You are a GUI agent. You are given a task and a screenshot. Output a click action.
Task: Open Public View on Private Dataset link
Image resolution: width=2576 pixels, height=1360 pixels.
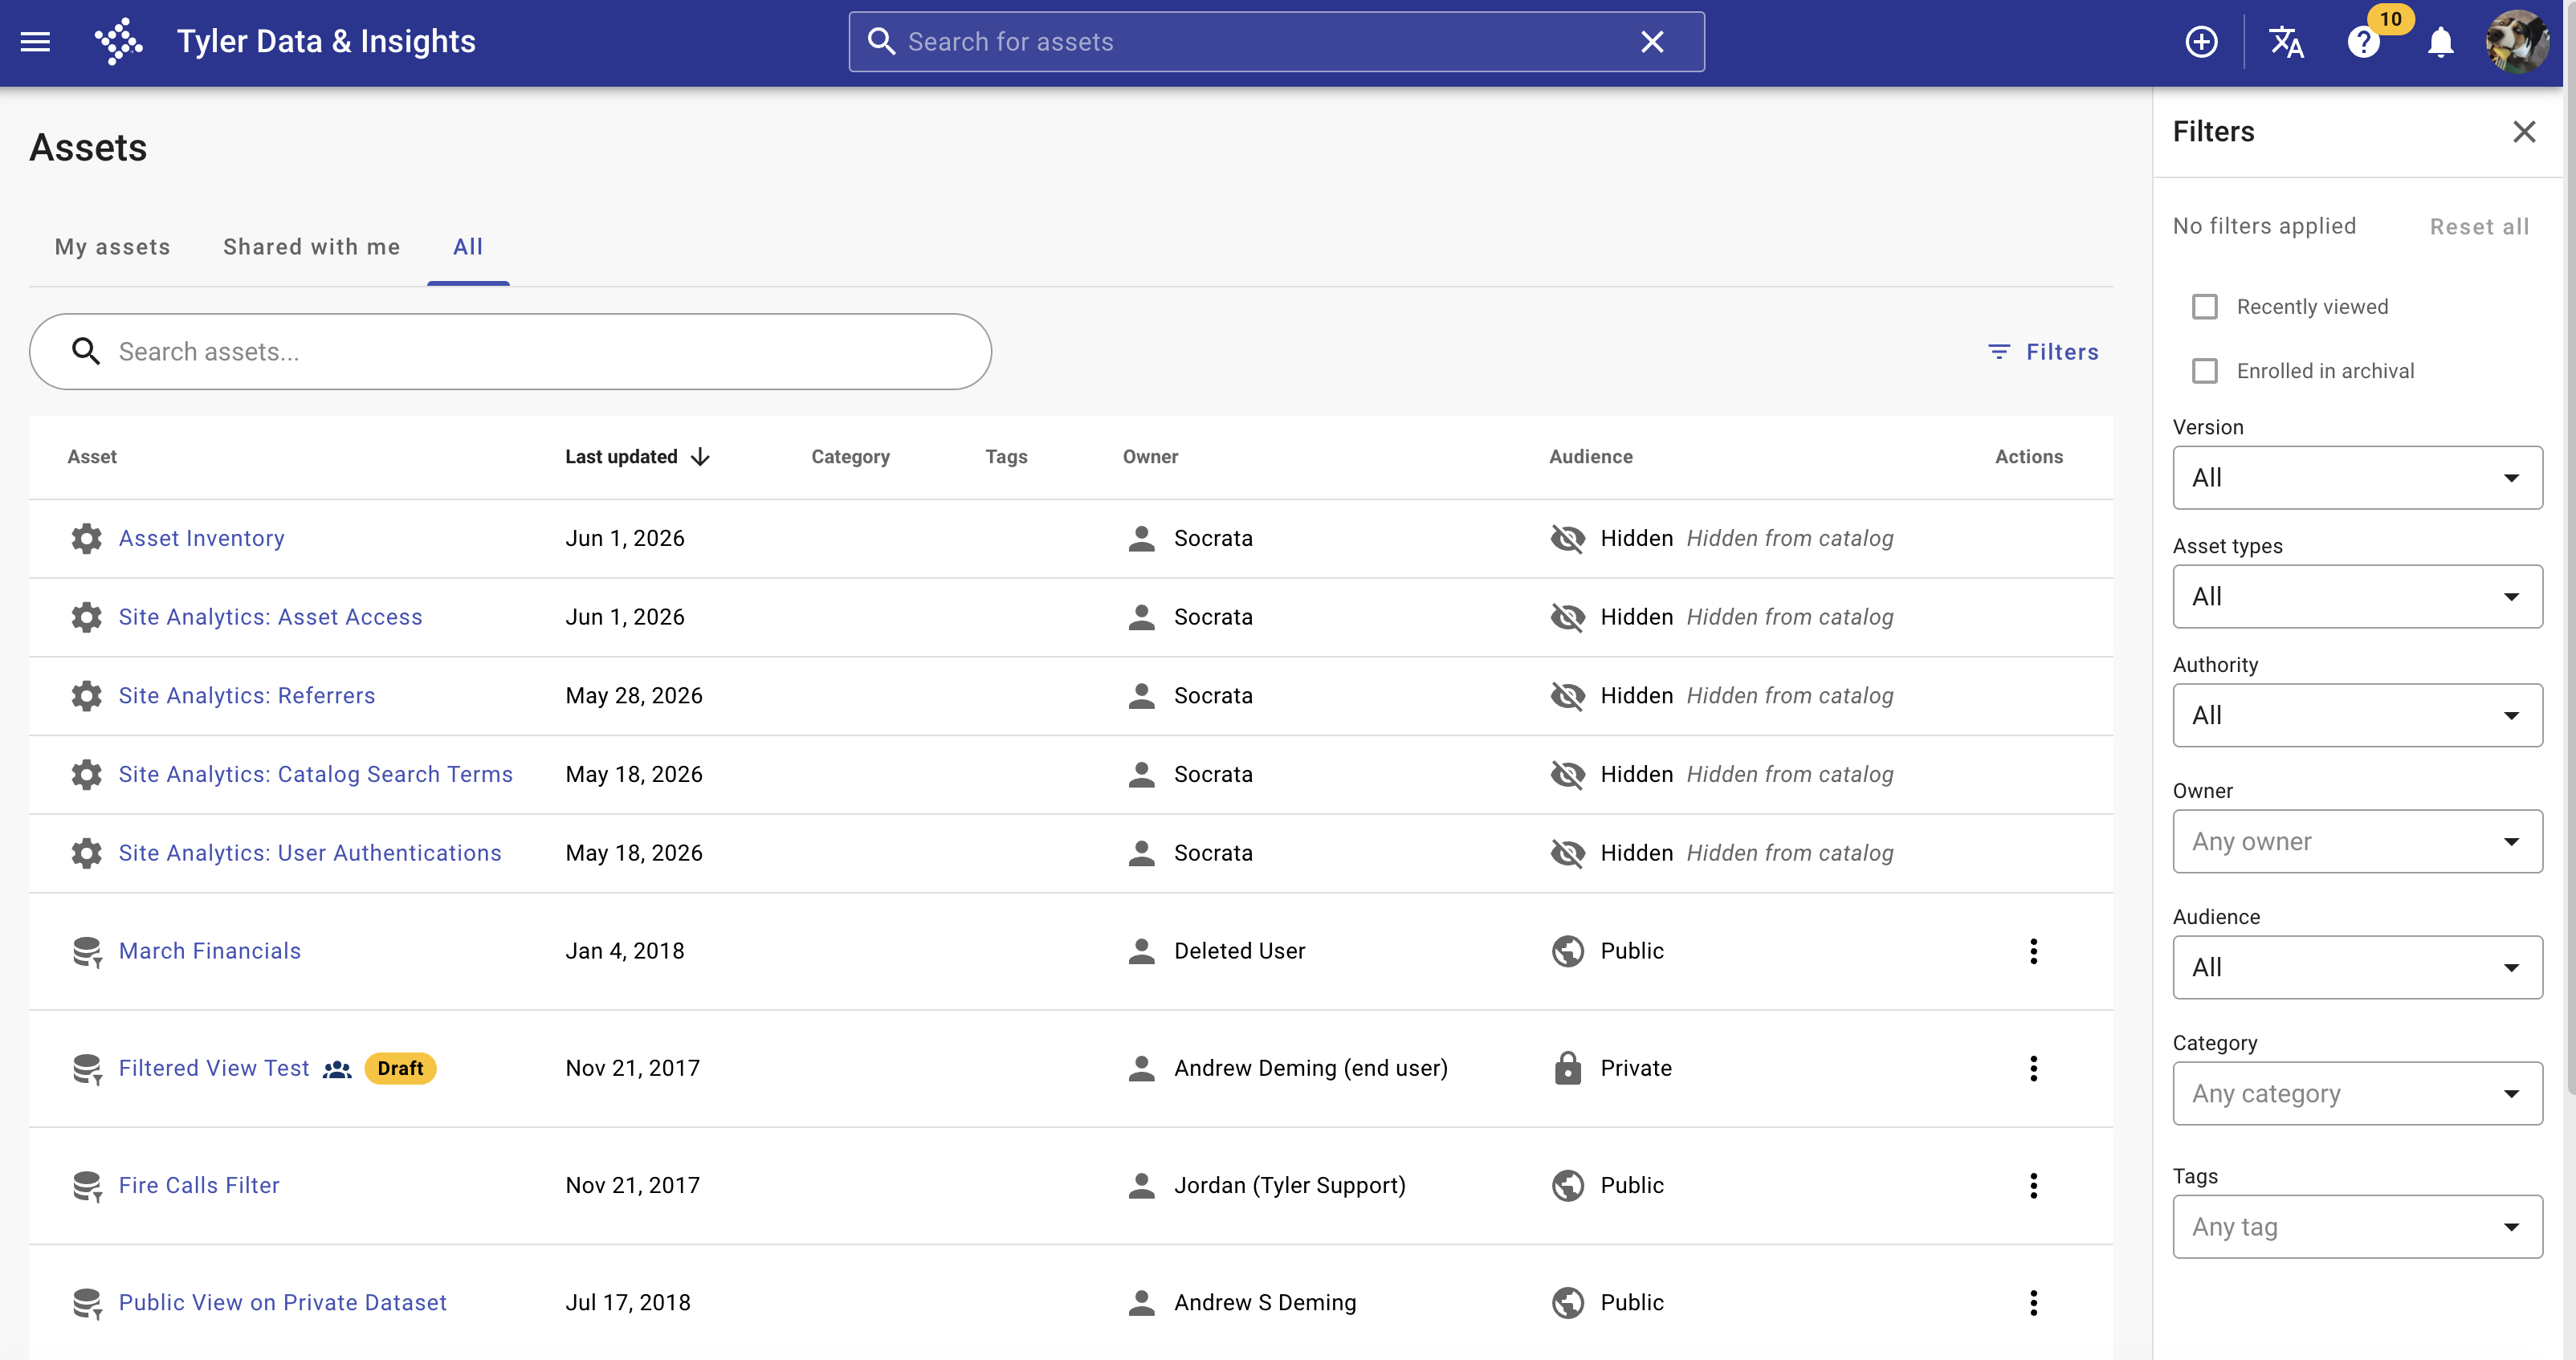coord(283,1302)
